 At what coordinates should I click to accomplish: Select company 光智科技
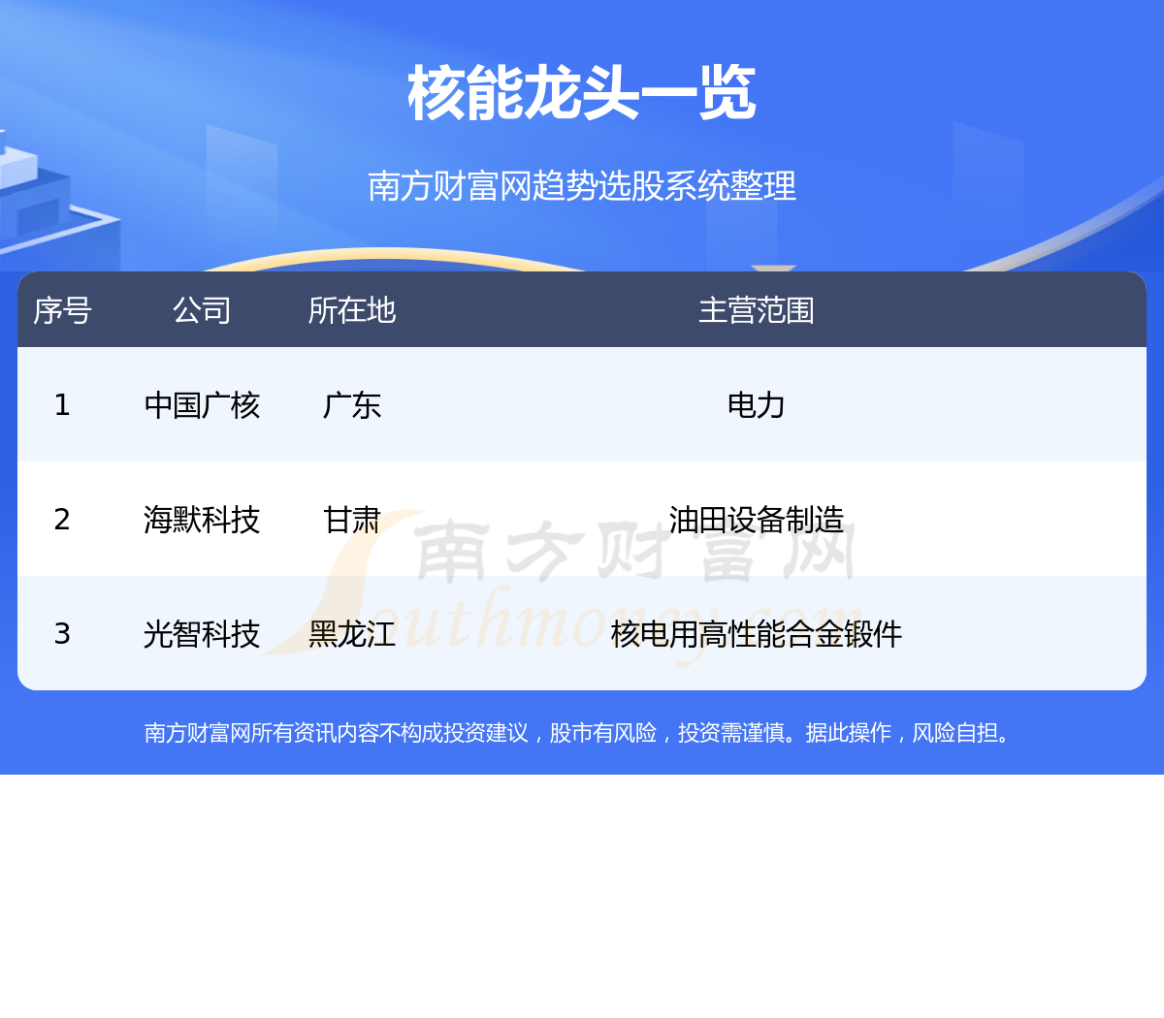pyautogui.click(x=202, y=634)
